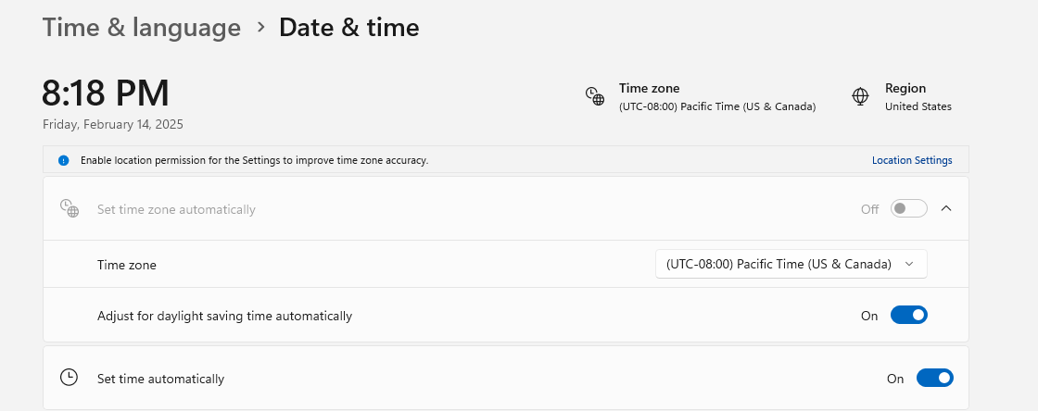Click the breadcrumb arrow after Time & language
The image size is (1038, 411).
pos(260,27)
